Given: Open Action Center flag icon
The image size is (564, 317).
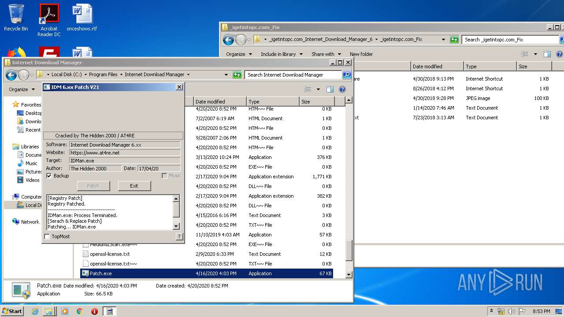Looking at the screenshot, I should (x=522, y=311).
